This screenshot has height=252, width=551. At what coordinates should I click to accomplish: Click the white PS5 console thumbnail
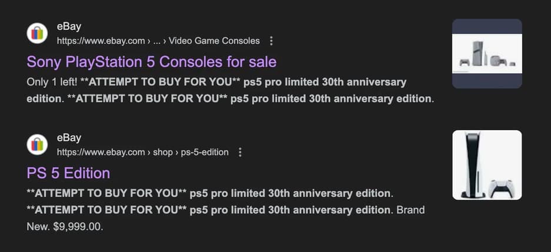(x=486, y=165)
